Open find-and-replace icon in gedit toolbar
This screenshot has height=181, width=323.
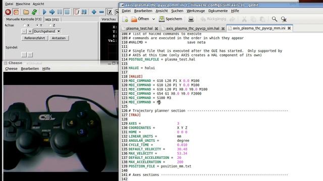coord(284,19)
